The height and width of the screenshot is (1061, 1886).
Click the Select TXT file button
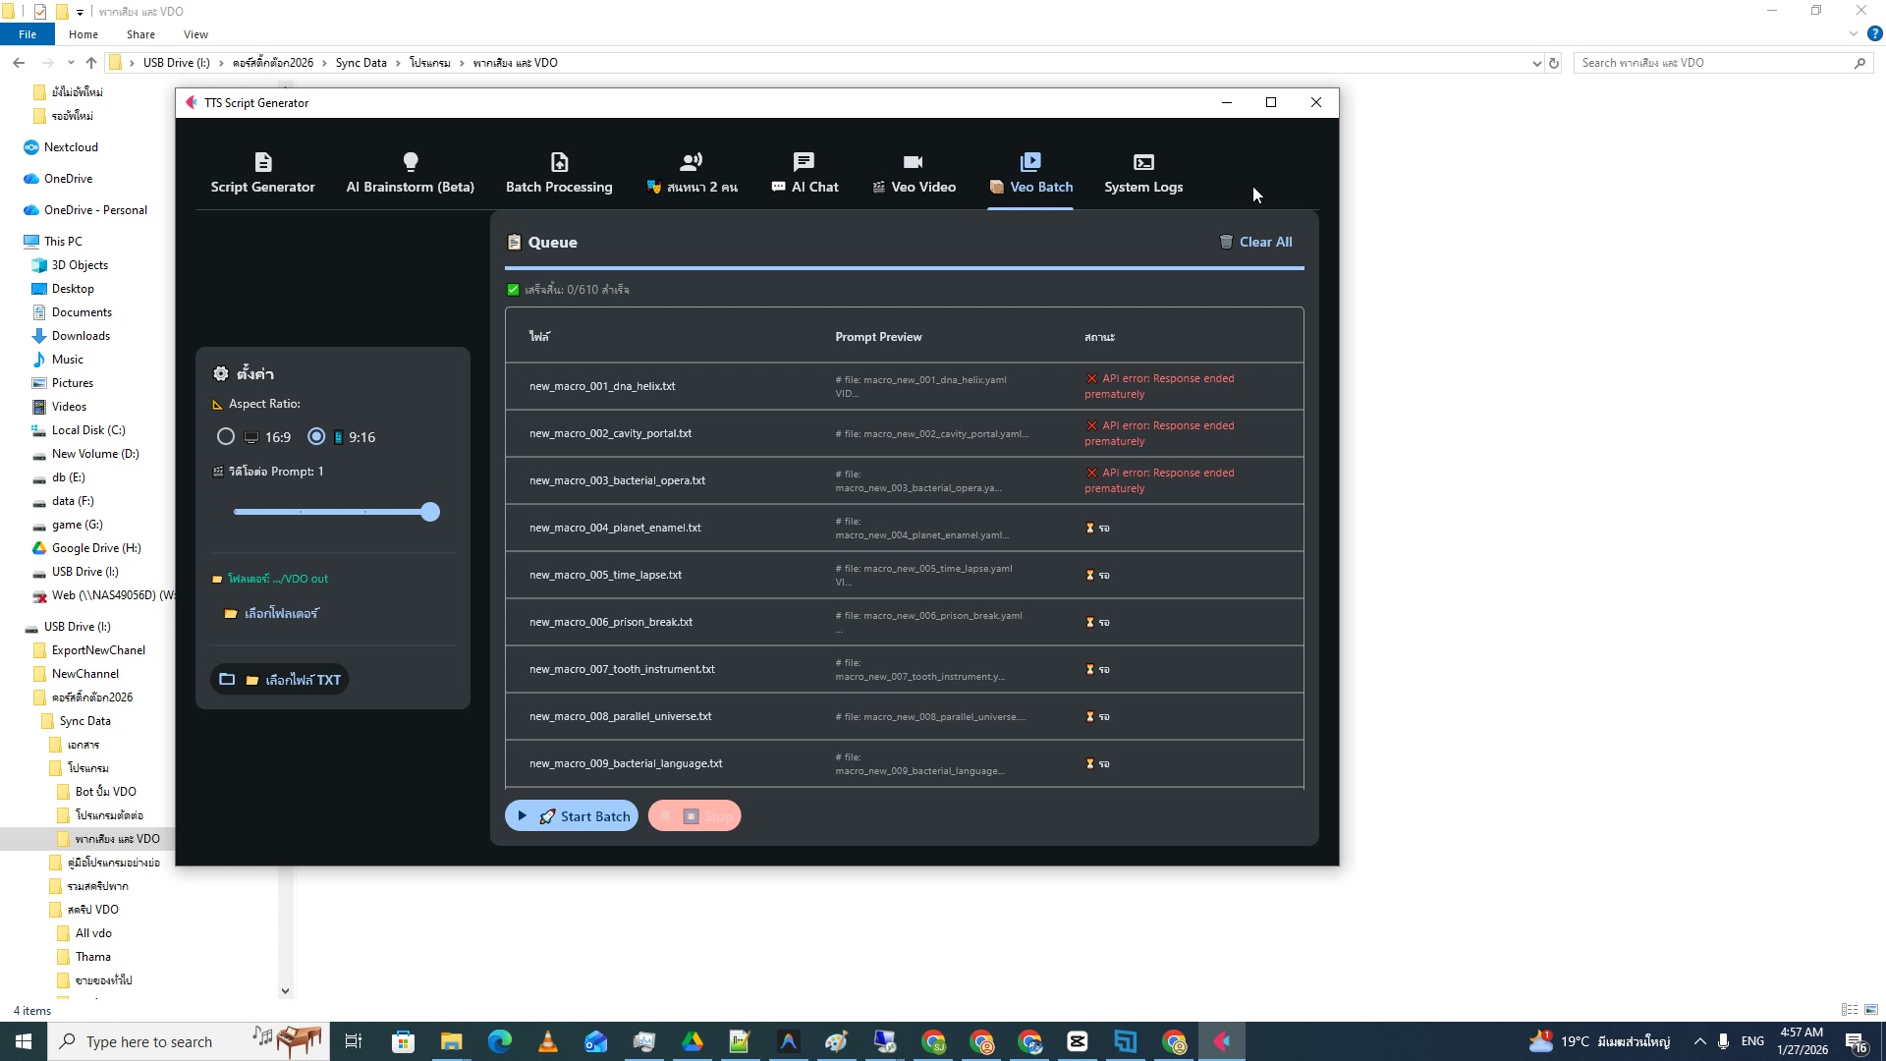point(280,680)
